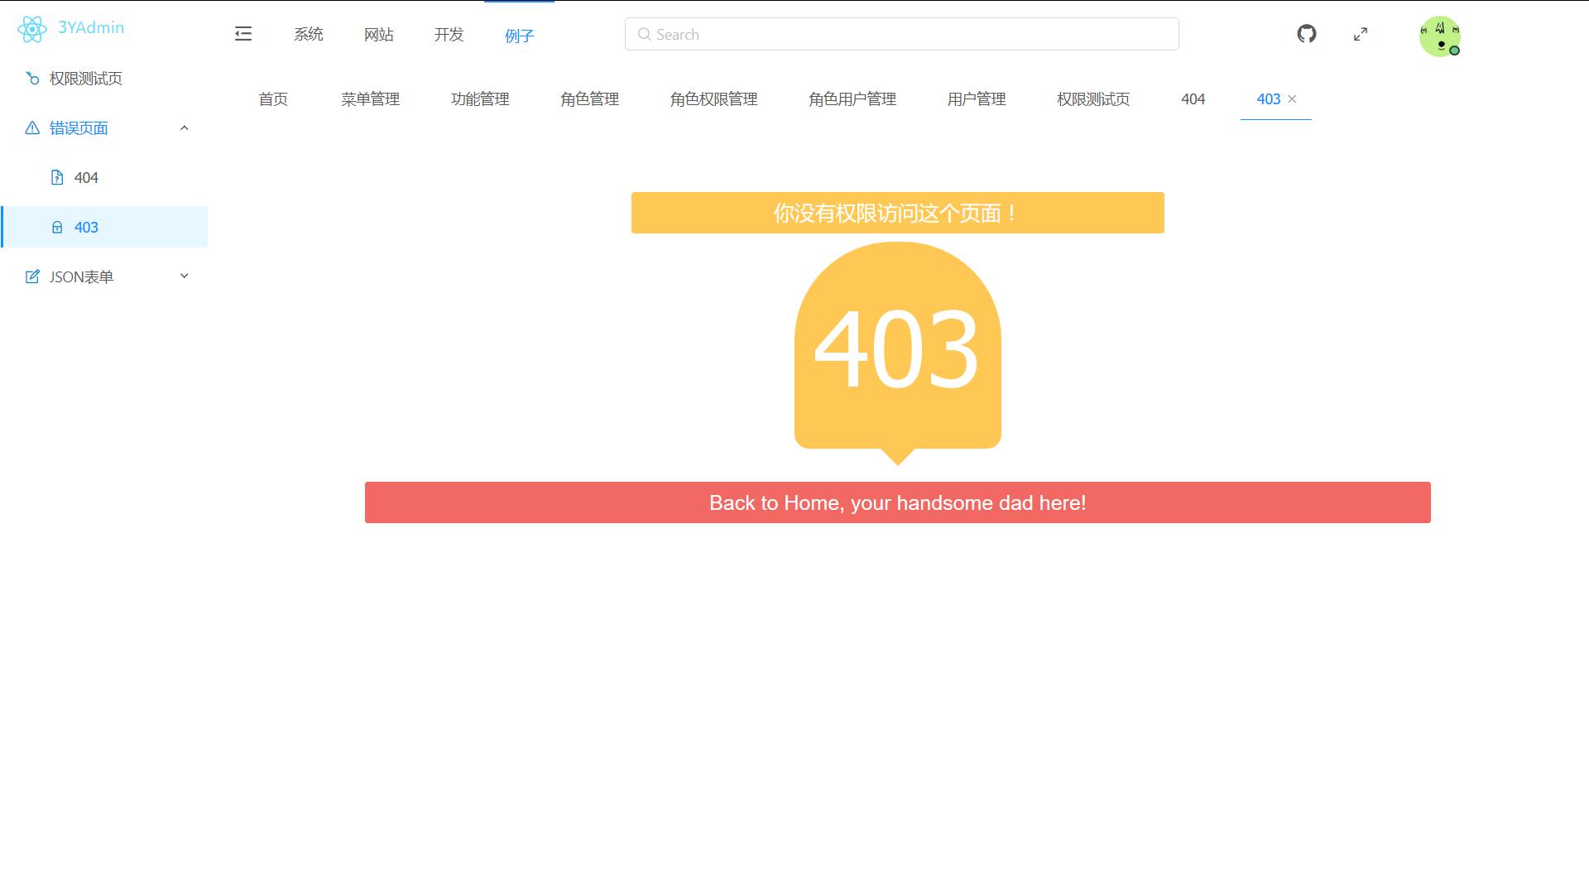
Task: Select the 系统 top menu
Action: click(x=309, y=35)
